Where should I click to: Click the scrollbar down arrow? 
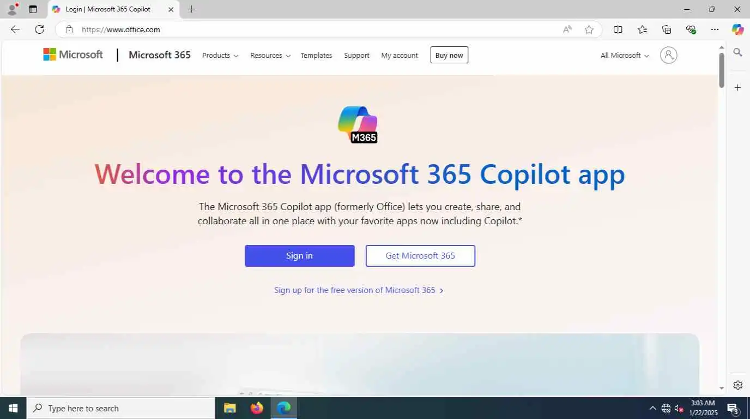(722, 388)
